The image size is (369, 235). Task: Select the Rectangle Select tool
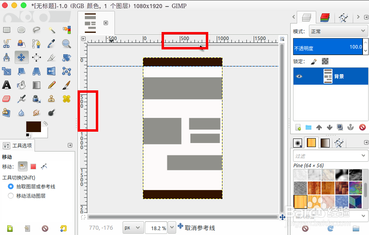[x=6, y=30]
